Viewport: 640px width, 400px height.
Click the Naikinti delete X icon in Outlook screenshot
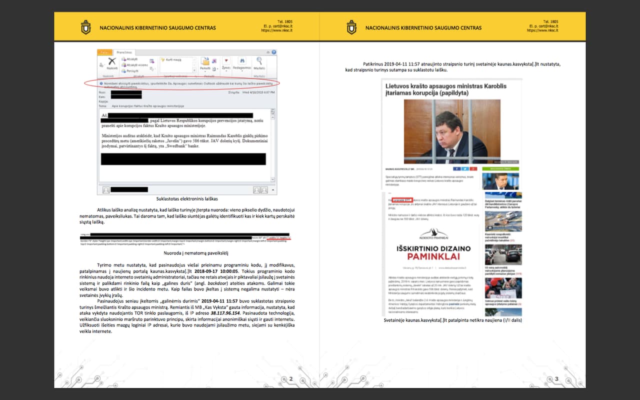(112, 61)
